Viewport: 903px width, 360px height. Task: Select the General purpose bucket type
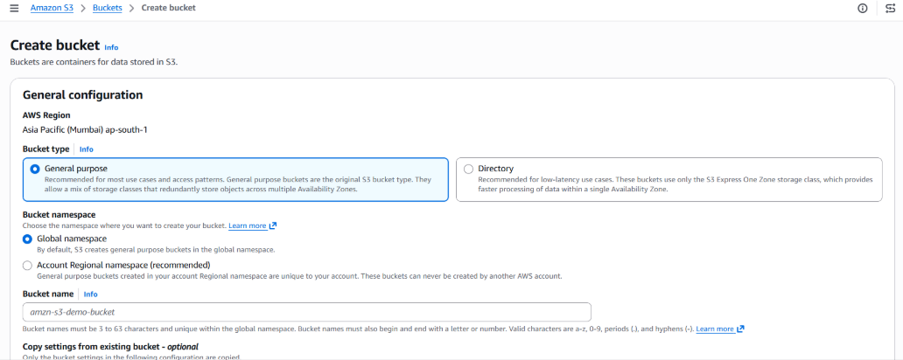pyautogui.click(x=35, y=169)
